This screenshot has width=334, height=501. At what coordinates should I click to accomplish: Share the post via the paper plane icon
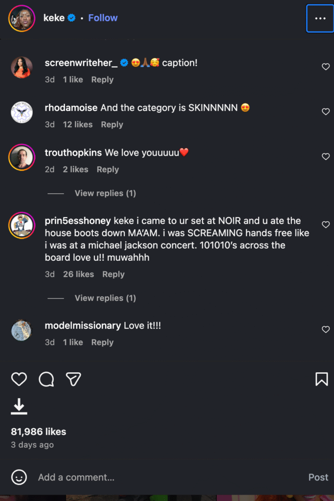point(73,379)
